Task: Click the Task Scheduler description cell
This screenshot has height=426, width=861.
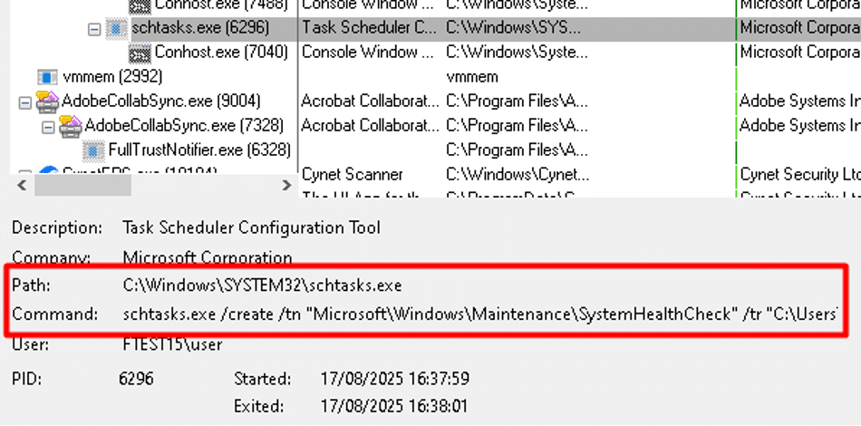Action: (369, 28)
